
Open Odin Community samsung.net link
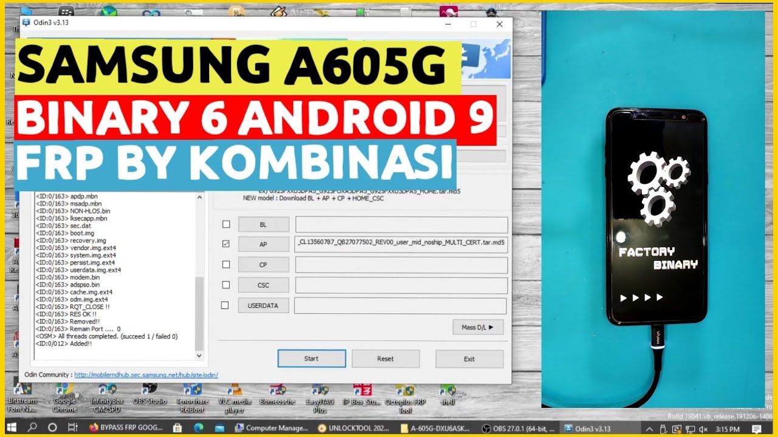pos(146,375)
